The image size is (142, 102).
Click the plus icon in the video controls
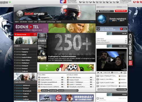pyautogui.click(x=121, y=73)
